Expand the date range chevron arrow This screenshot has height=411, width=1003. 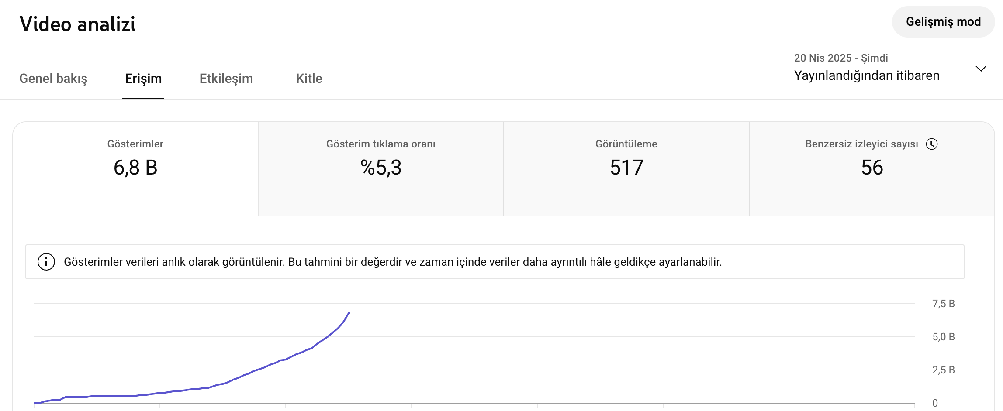[x=981, y=68]
